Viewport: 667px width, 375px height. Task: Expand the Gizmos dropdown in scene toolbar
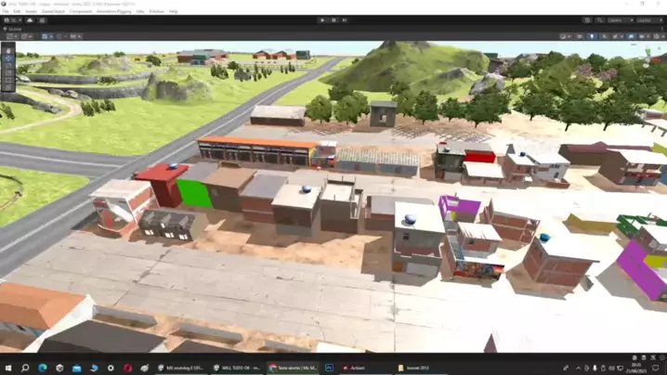tap(656, 36)
